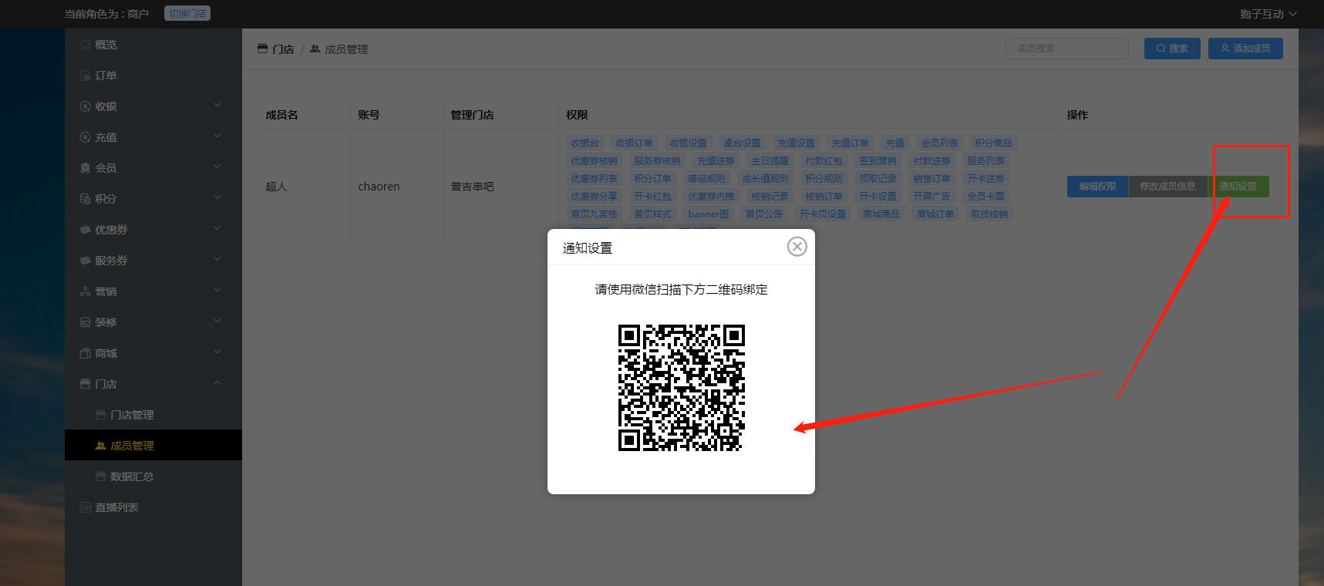Viewport: 1324px width, 586px height.
Task: Click the 服务券 icon in sidebar
Action: coord(85,261)
